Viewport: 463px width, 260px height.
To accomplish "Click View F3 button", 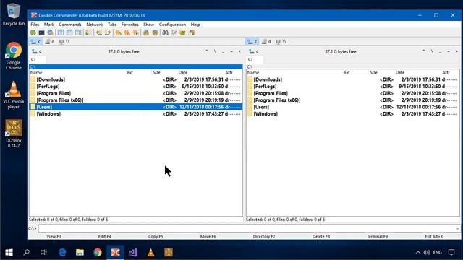I will (54, 236).
